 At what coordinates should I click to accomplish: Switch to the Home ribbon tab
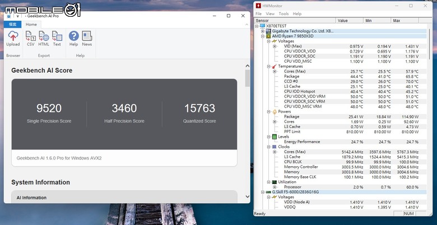pyautogui.click(x=31, y=24)
